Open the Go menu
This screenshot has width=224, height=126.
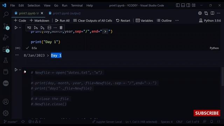[56, 6]
